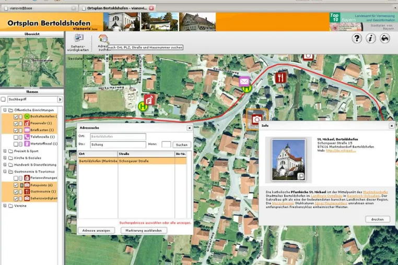Click the list icon beside Fotopoints checkbox
398x265 pixels.
click(x=21, y=185)
